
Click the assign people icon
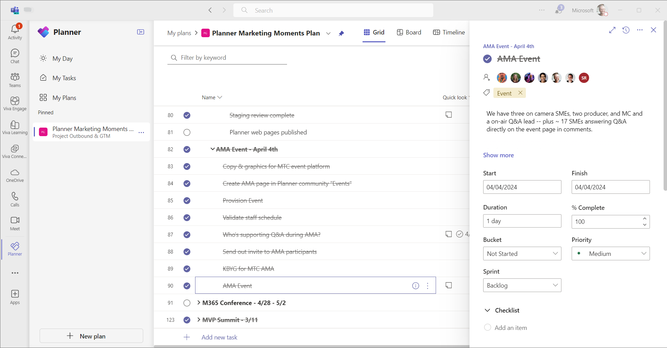487,77
